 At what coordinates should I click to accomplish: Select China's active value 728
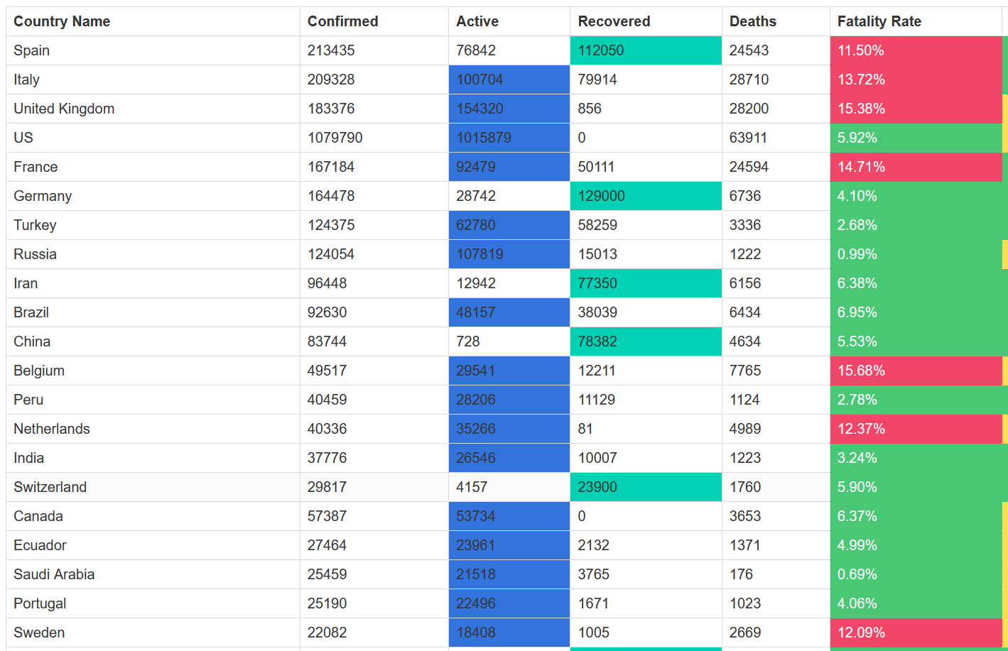coord(468,341)
